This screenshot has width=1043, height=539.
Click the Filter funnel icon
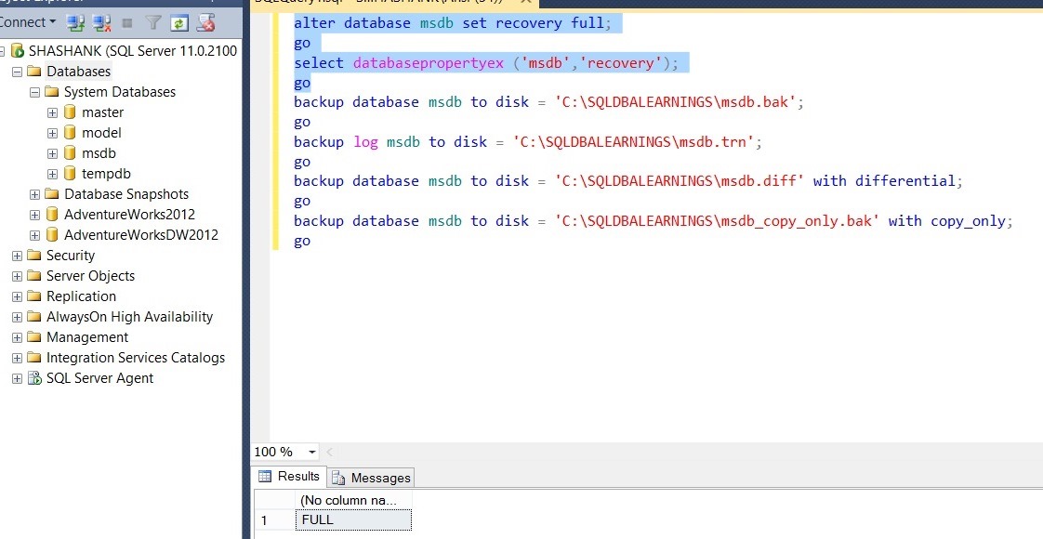tap(153, 23)
